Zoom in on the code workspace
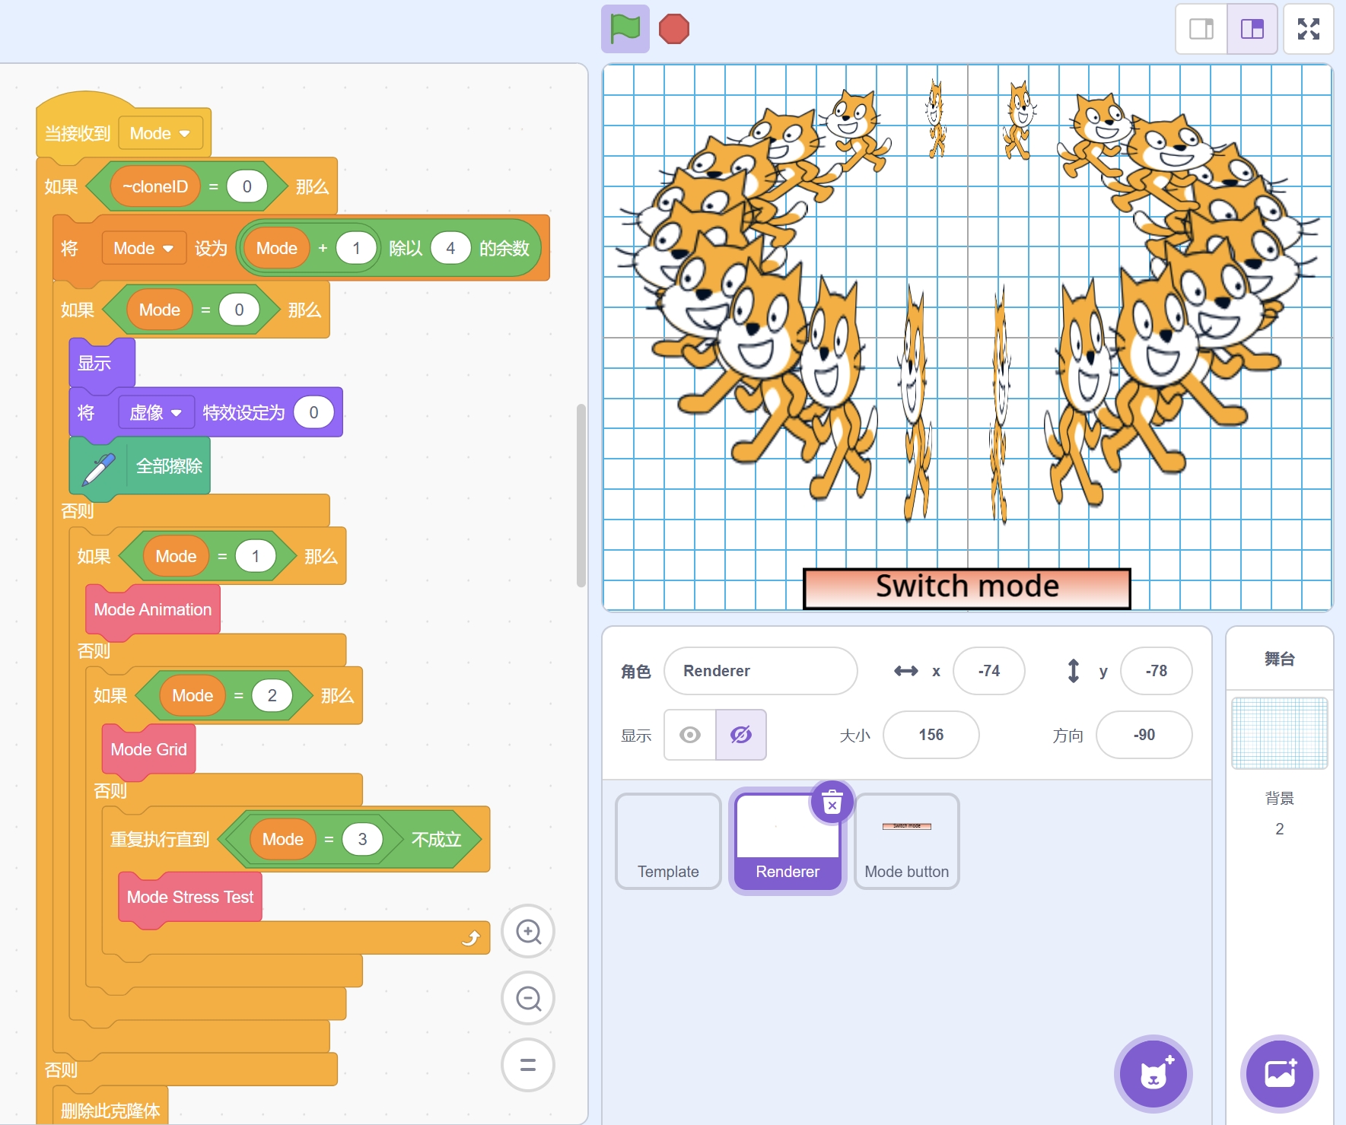This screenshot has width=1346, height=1125. click(x=528, y=931)
